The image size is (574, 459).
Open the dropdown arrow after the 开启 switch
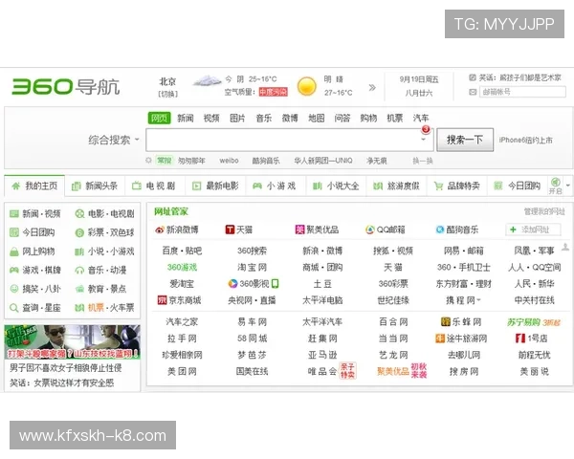coord(567,186)
